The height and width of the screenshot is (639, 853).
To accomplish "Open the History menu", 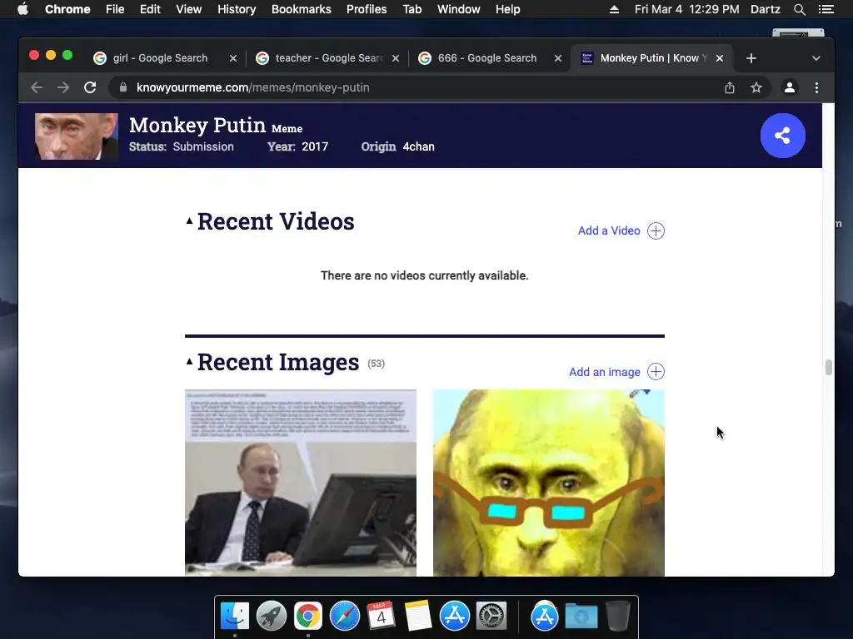I will click(237, 9).
